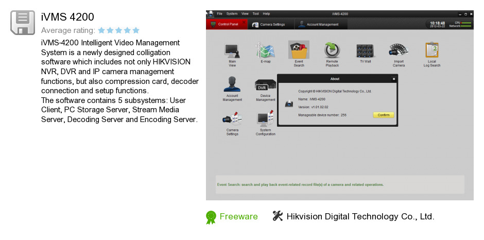Open the Event Search icon
Viewport: 484px width, 240px height.
pos(299,50)
